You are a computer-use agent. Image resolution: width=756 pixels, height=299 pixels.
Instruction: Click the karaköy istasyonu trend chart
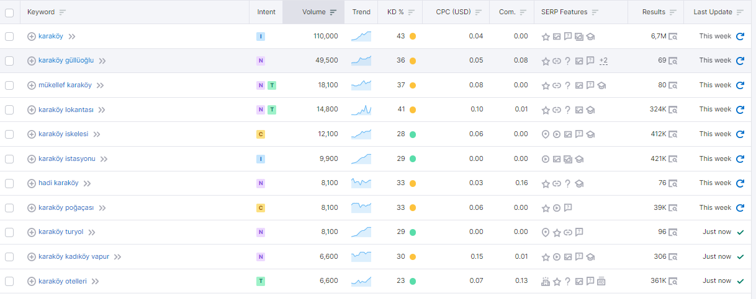361,159
